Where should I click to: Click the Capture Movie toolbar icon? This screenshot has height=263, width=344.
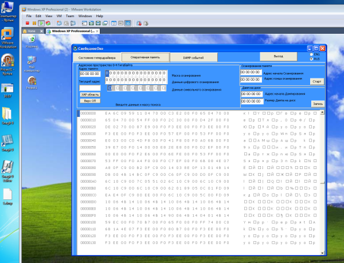tap(146, 23)
